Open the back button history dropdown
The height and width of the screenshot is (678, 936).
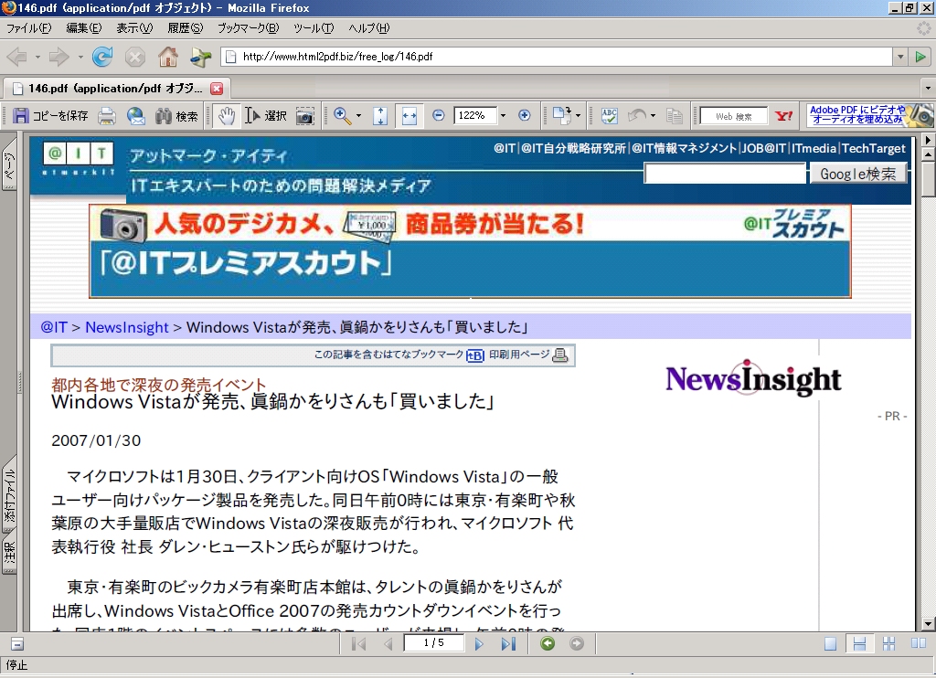click(37, 58)
